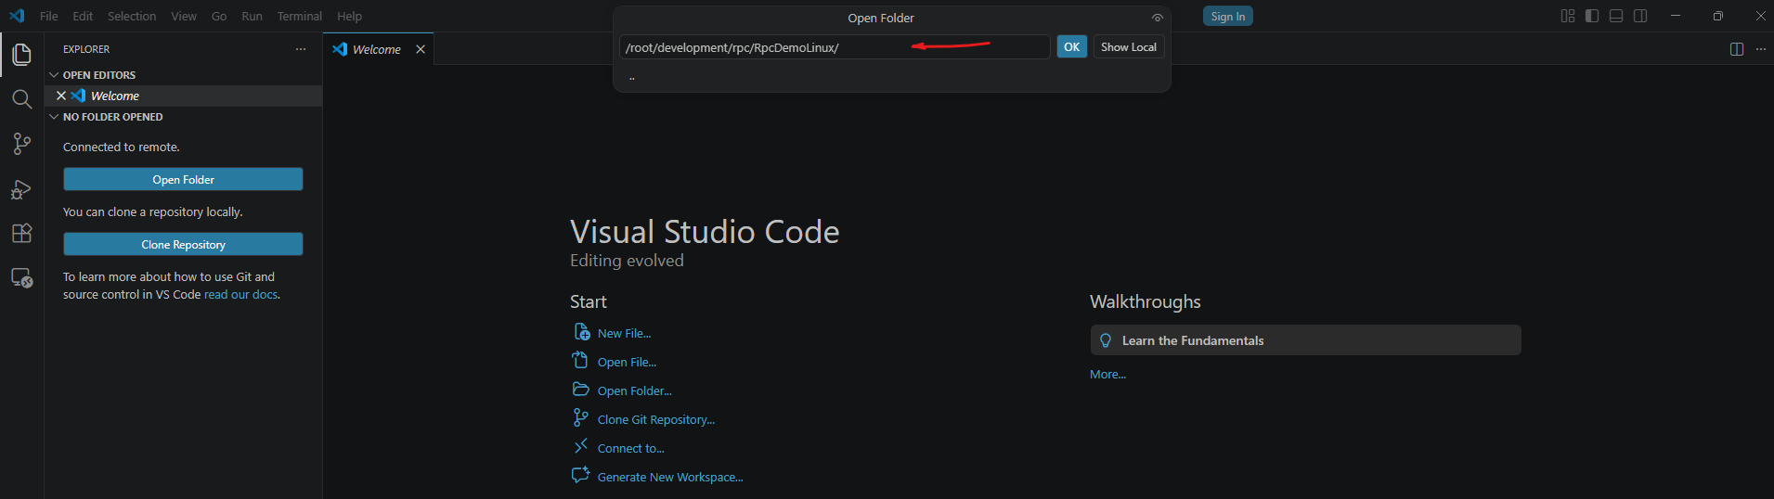
Task: Click the blue Open Folder sidebar button
Action: [x=183, y=179]
